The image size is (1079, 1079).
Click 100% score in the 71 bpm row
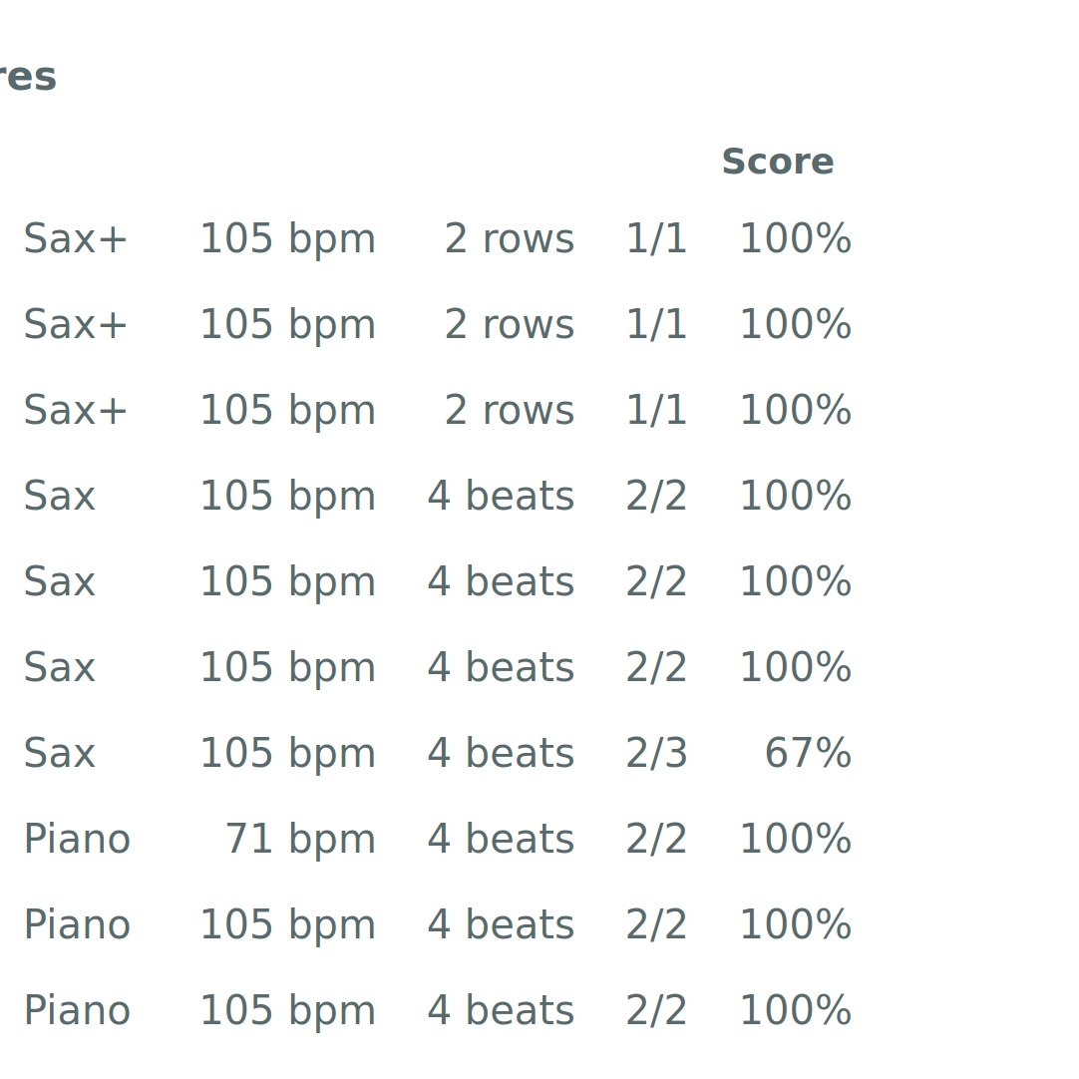tap(795, 840)
